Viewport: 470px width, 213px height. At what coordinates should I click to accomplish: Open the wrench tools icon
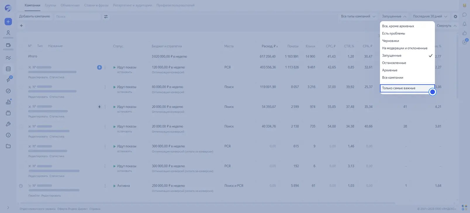pos(8,124)
